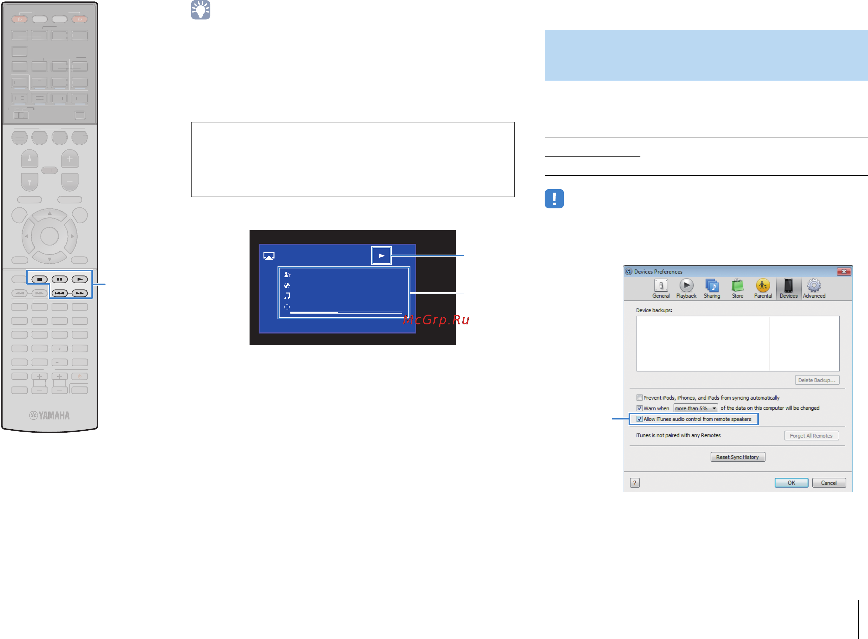Switch to the Sharing preferences tab
This screenshot has height=639, width=868.
pos(712,289)
